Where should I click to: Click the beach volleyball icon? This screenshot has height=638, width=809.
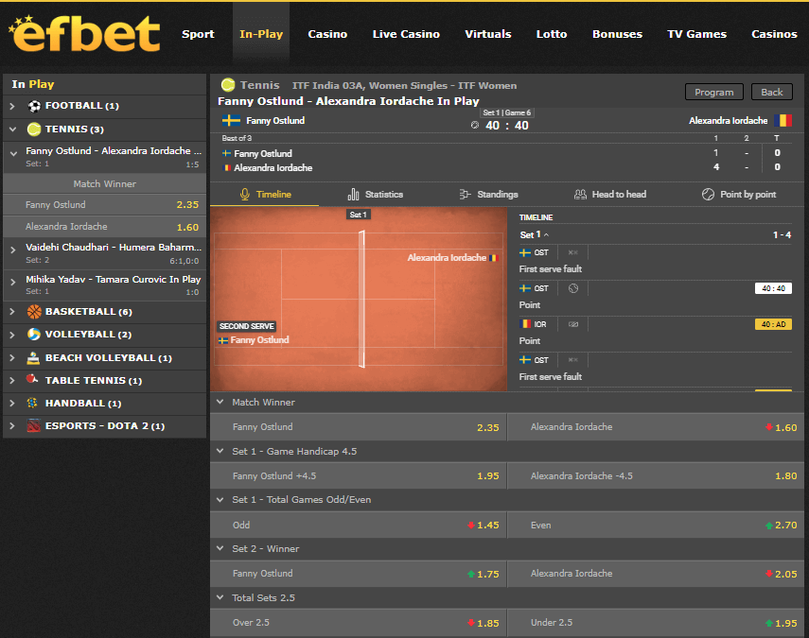point(33,357)
